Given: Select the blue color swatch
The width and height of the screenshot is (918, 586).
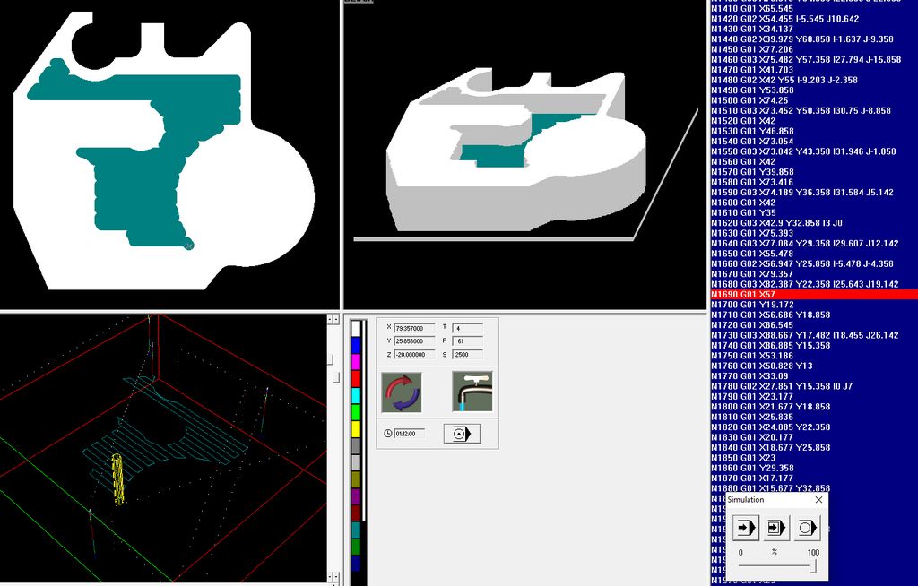Looking at the screenshot, I should (x=357, y=346).
